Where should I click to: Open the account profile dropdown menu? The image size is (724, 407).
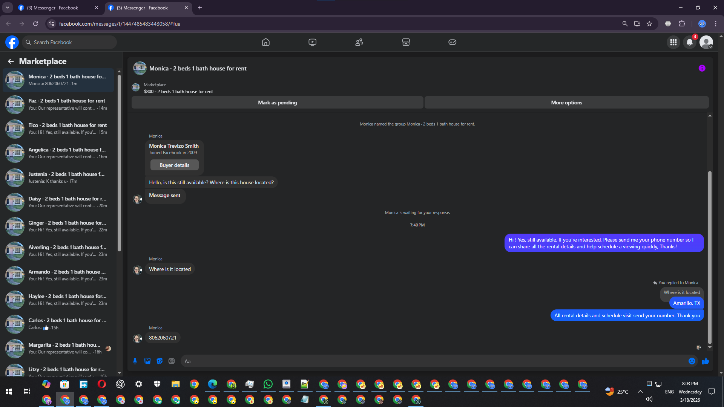pos(706,42)
